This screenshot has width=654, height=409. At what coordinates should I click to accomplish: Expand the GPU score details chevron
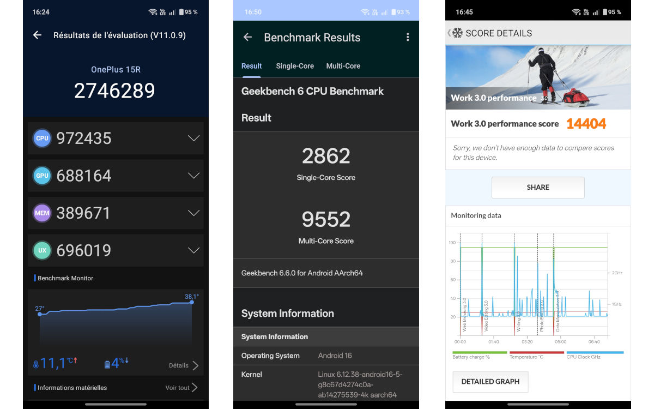pyautogui.click(x=193, y=176)
